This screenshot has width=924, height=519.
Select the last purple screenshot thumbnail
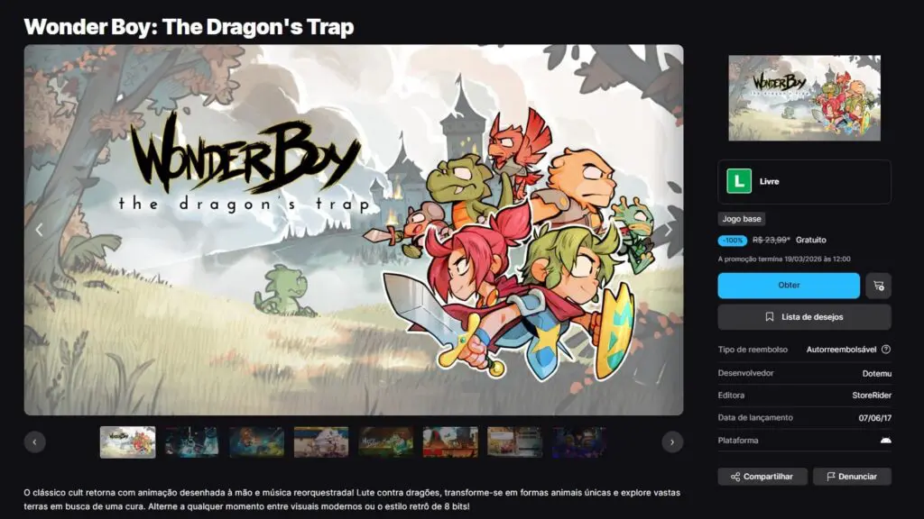point(579,442)
